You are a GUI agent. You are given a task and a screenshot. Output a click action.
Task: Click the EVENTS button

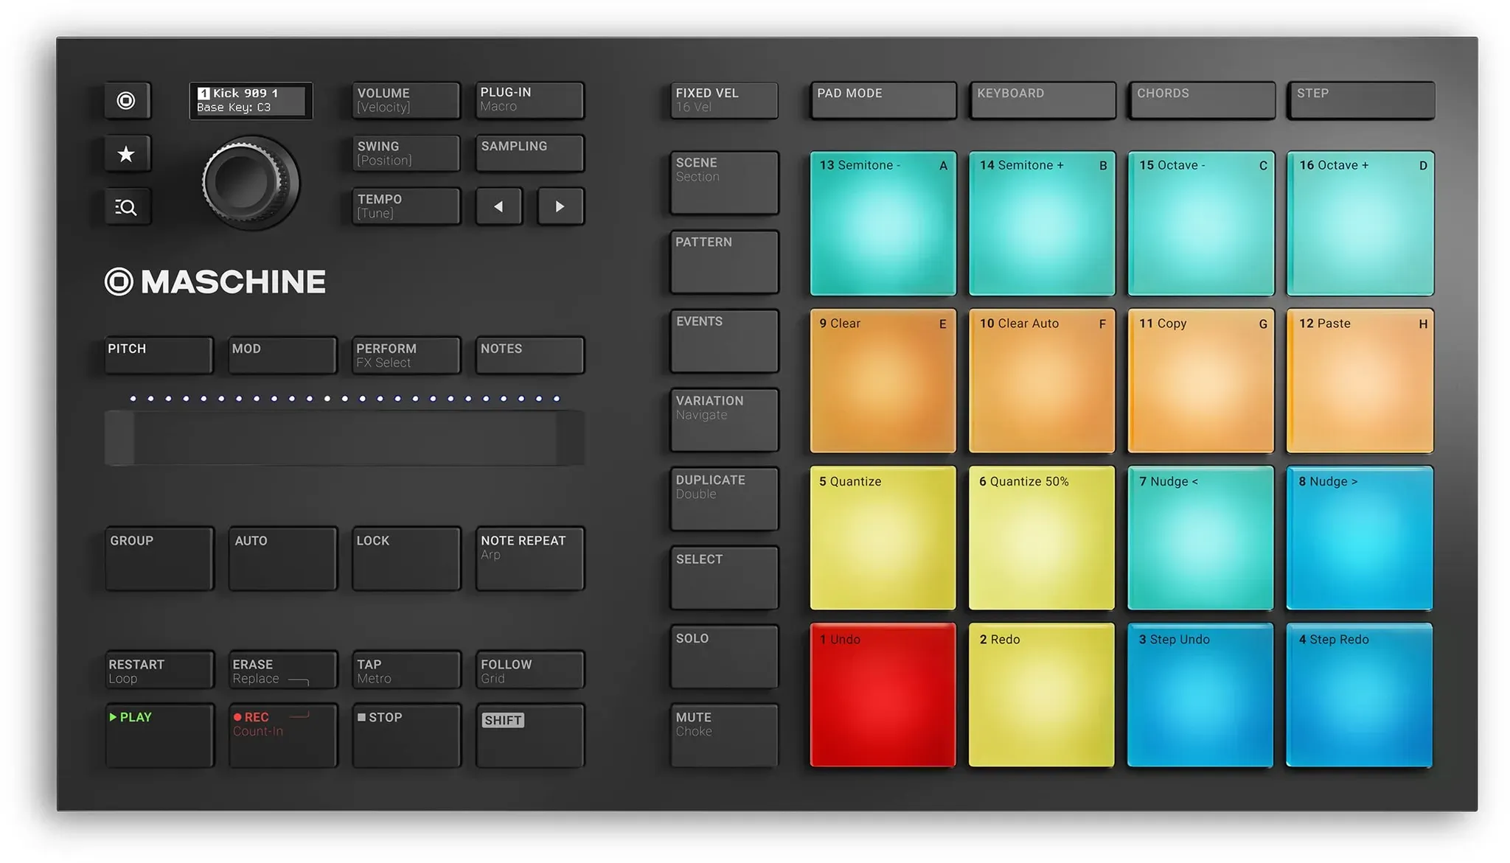724,341
